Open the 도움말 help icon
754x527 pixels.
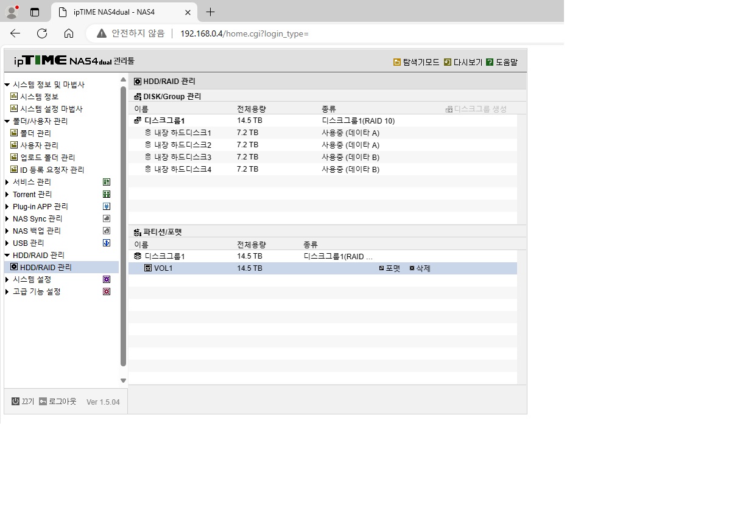(490, 62)
